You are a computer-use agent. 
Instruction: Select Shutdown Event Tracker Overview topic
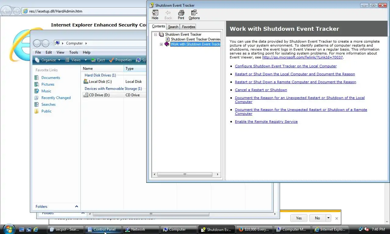(196, 39)
